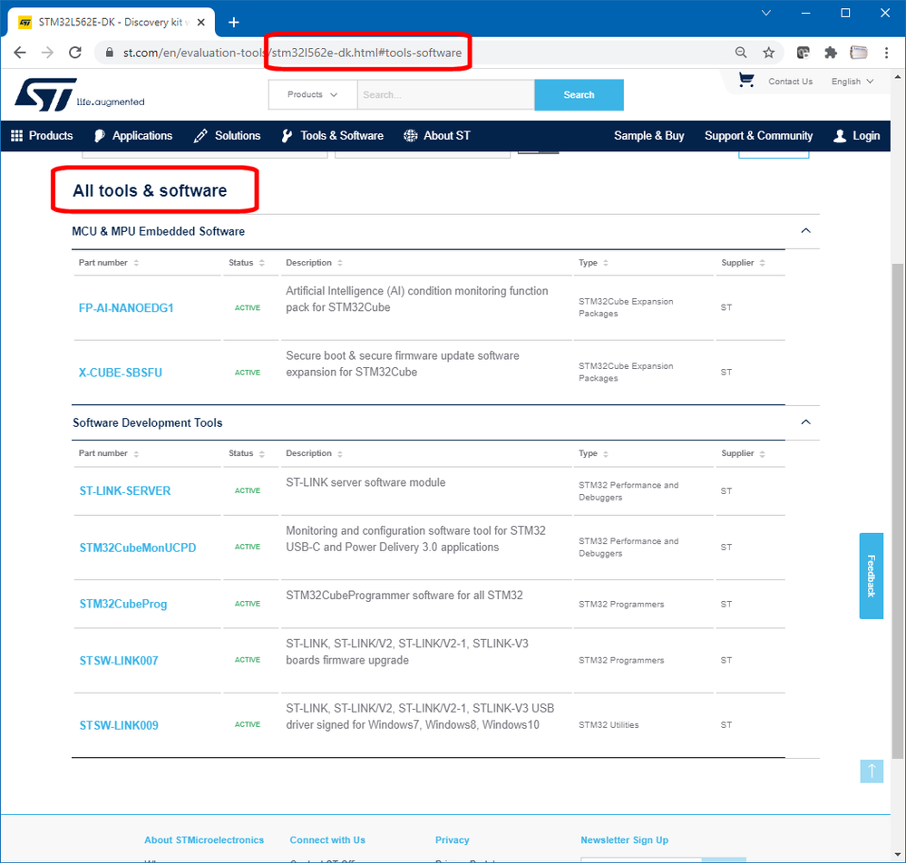This screenshot has width=906, height=863.
Task: Open the English language dropdown
Action: [852, 82]
